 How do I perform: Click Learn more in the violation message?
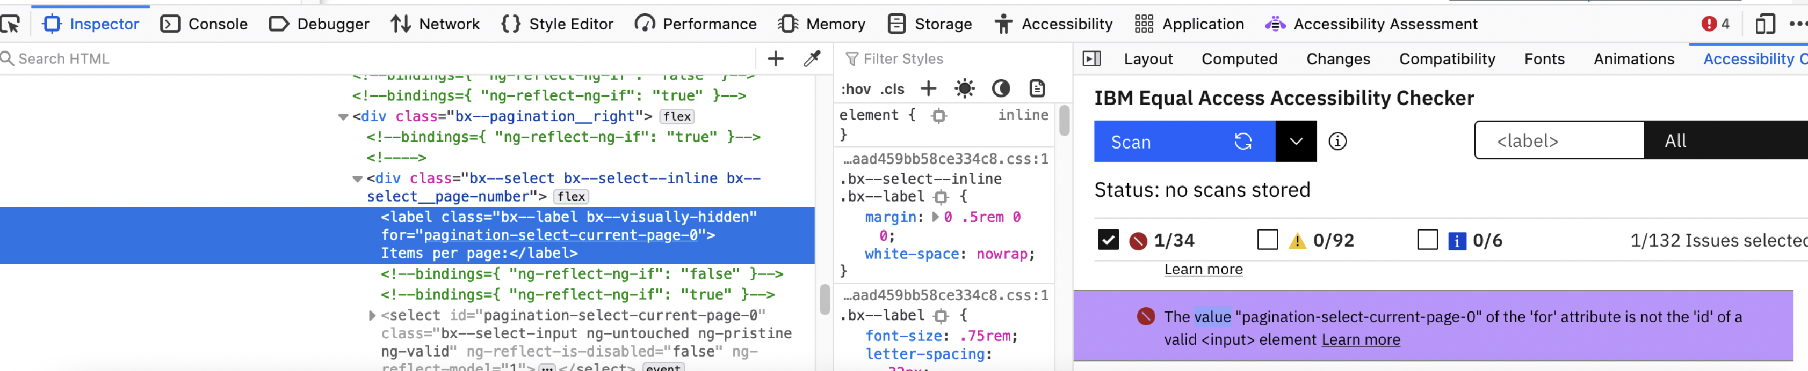pyautogui.click(x=1360, y=339)
